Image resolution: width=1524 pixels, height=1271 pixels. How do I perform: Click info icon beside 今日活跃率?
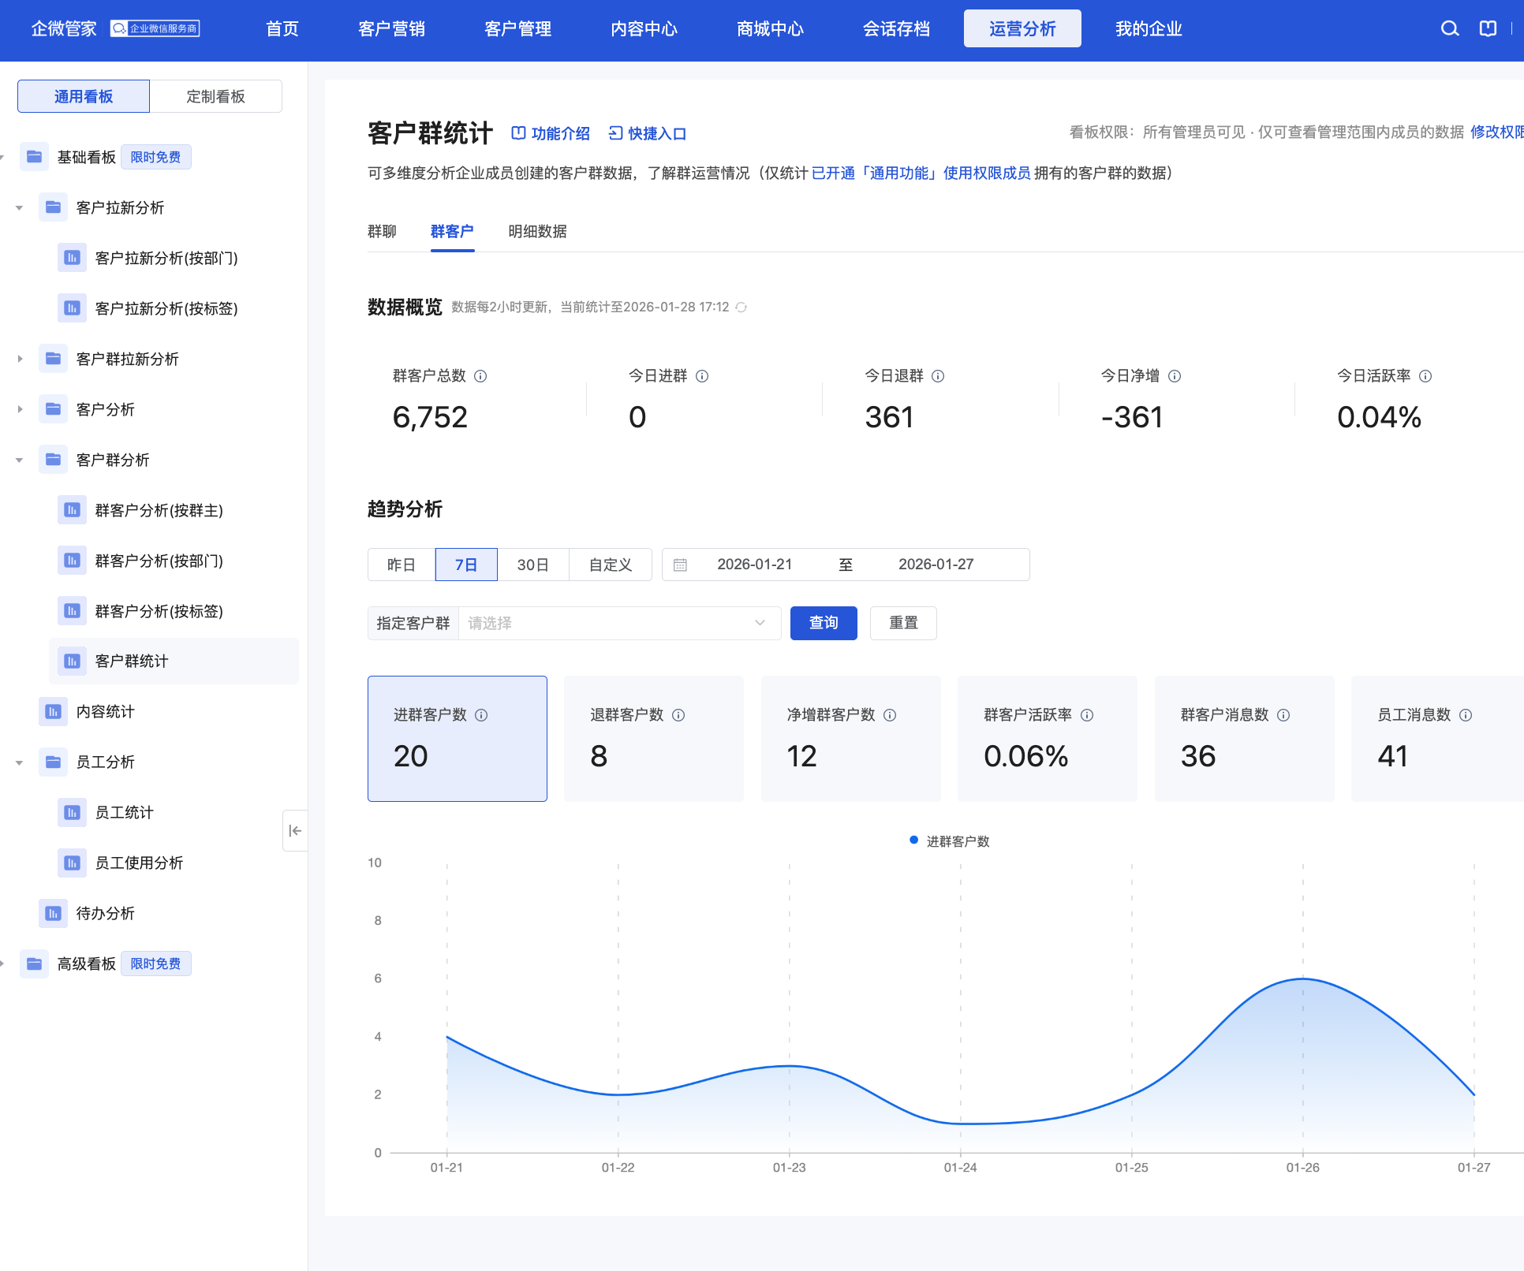(1425, 376)
